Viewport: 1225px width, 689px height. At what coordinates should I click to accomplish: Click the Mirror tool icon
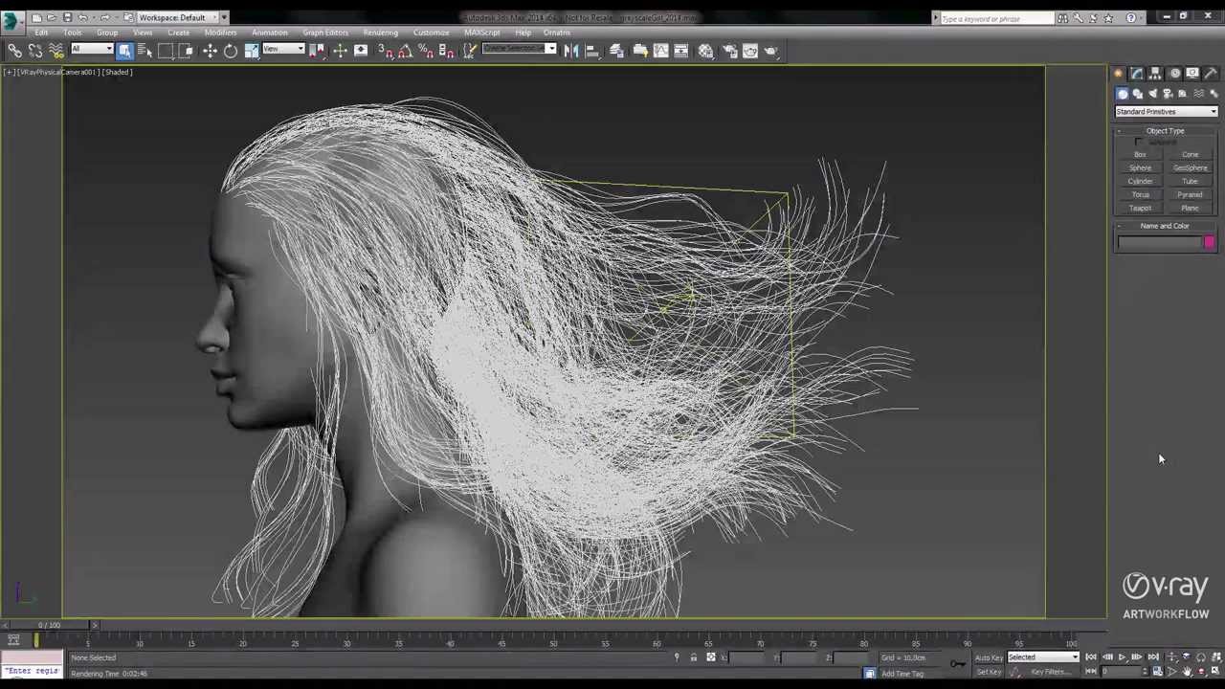pyautogui.click(x=571, y=51)
